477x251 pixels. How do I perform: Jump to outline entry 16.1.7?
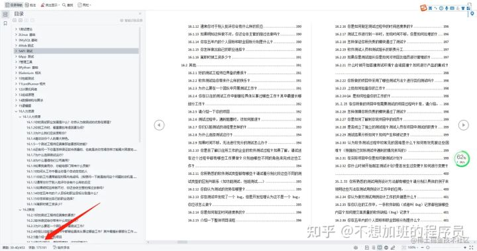tap(45, 155)
